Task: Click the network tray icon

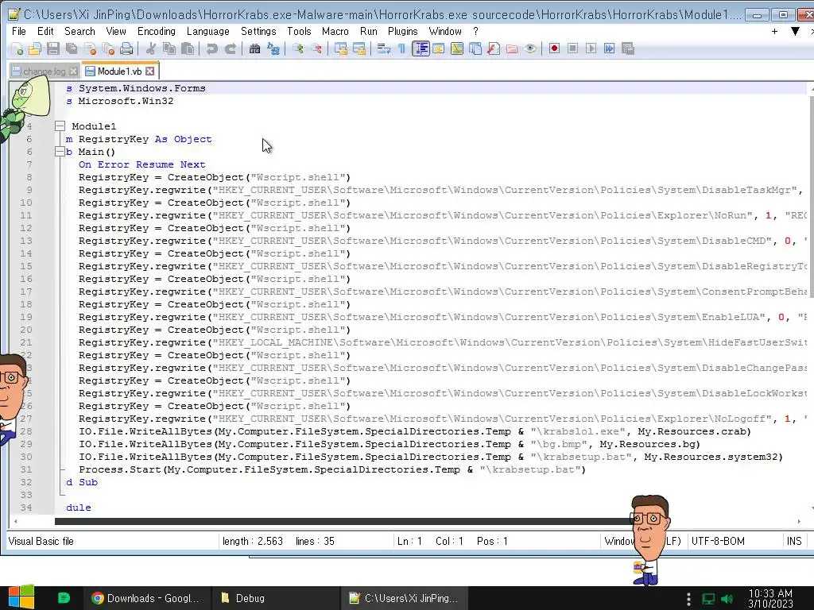Action: click(x=708, y=599)
